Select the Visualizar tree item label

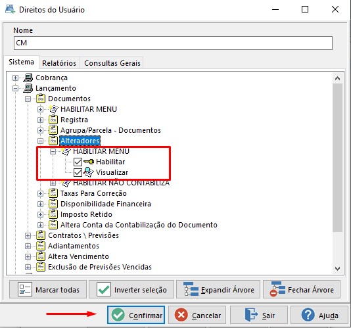coord(112,172)
